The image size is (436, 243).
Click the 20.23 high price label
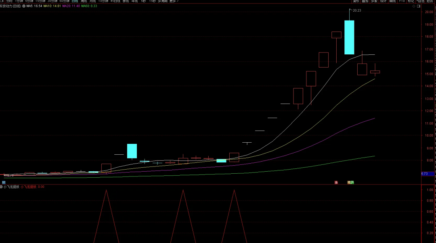click(357, 10)
